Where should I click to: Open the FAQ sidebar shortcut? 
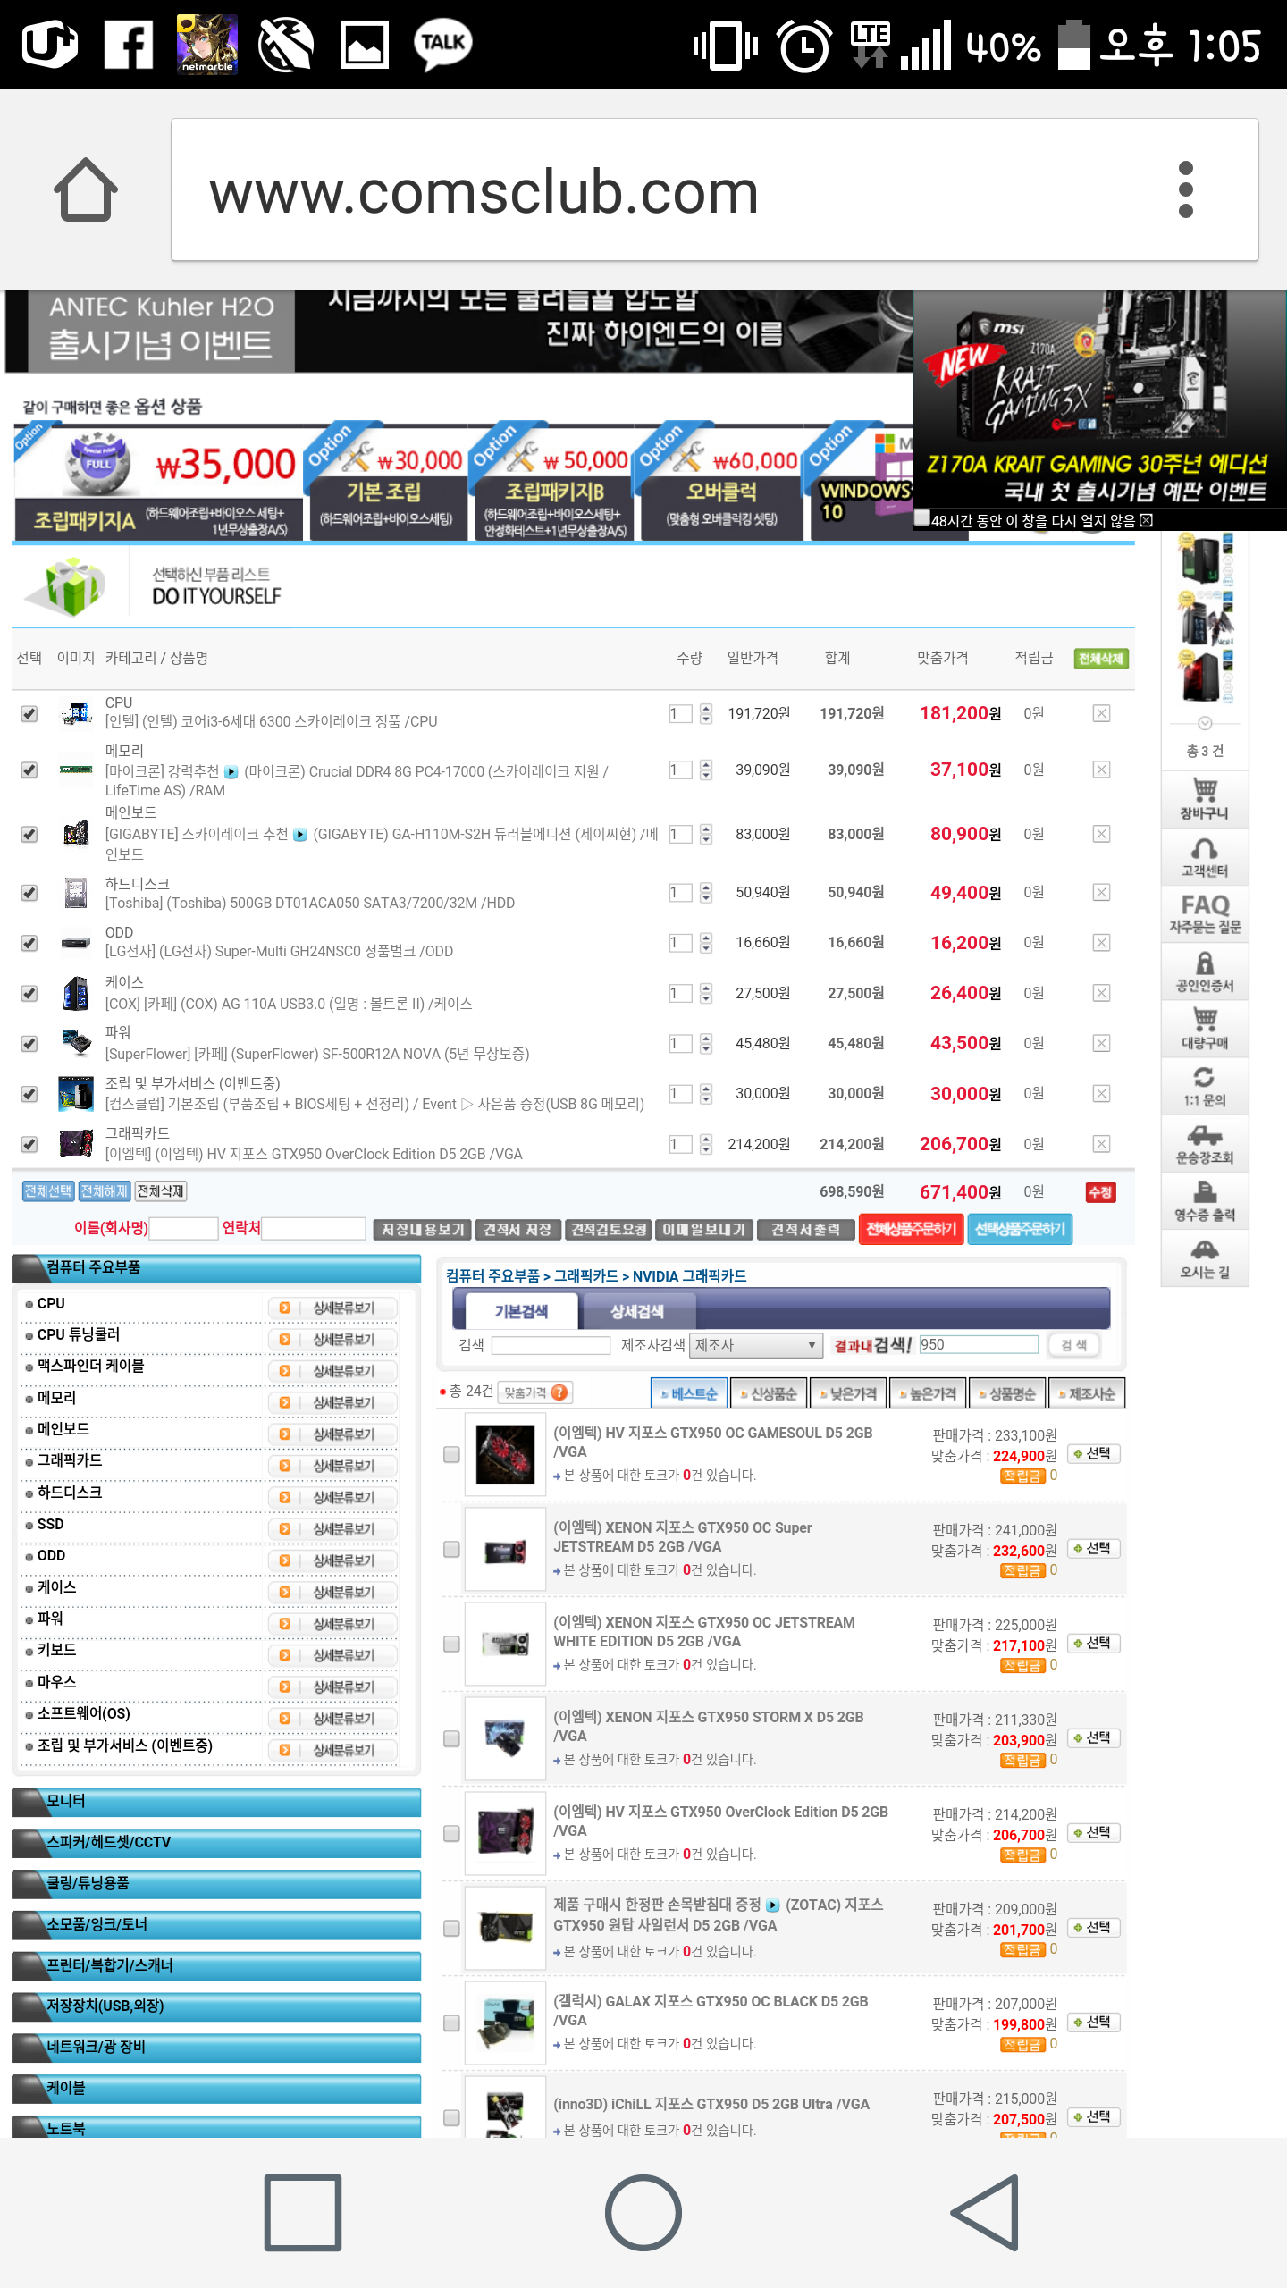coord(1205,913)
